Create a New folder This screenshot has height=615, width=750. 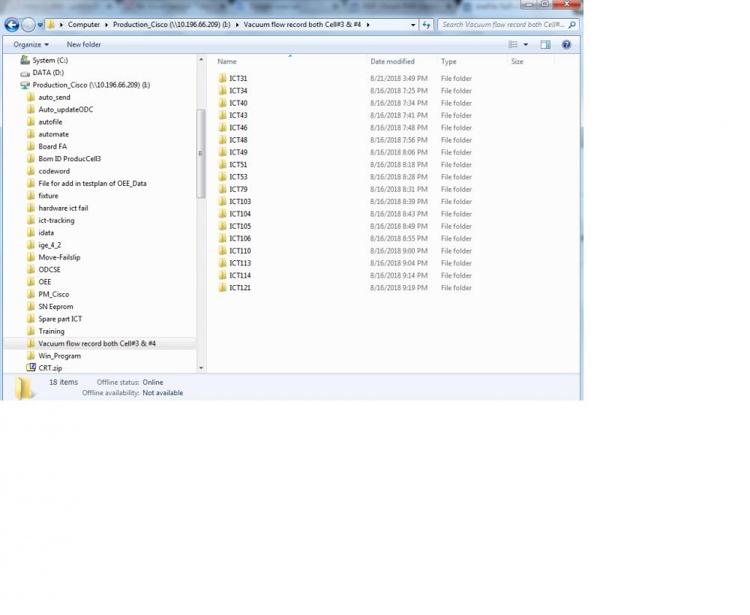pyautogui.click(x=84, y=44)
